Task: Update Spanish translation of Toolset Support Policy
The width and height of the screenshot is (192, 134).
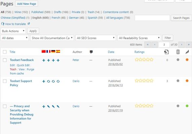Action: coord(58,81)
